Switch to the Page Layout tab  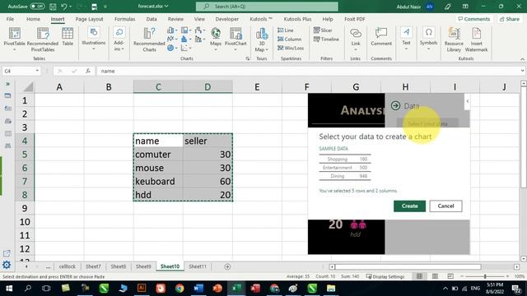click(89, 19)
